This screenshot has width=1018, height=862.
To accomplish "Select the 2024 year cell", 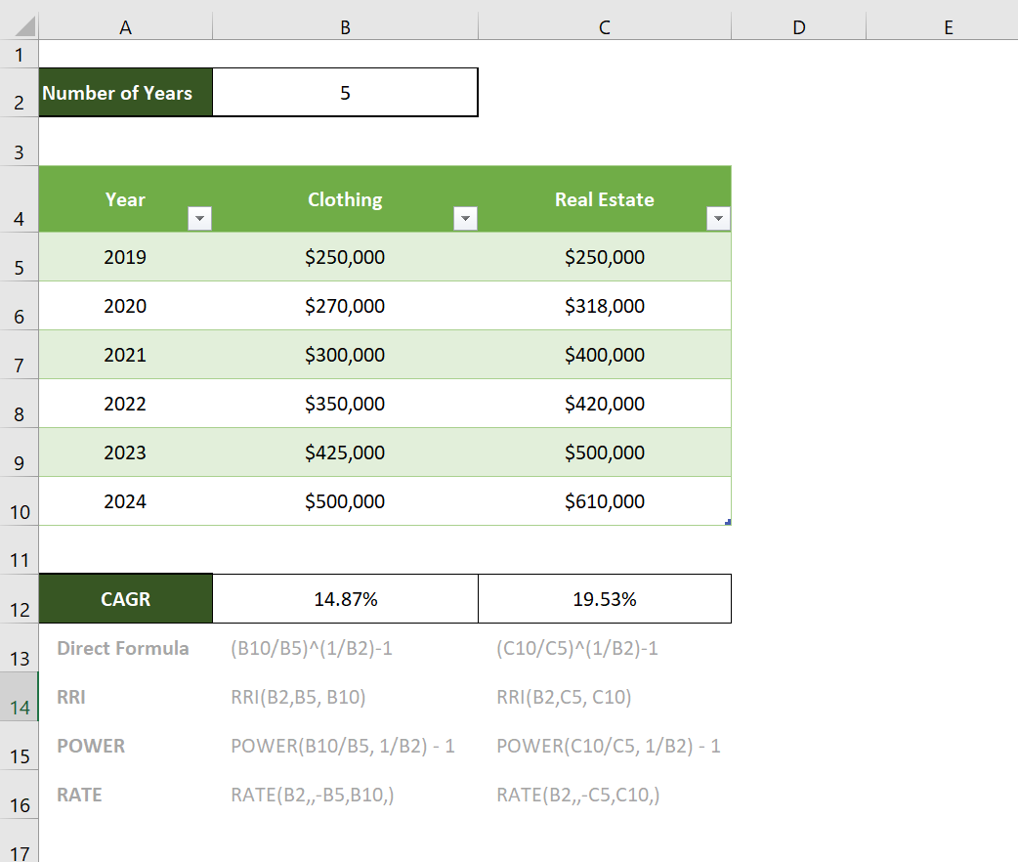I will tap(125, 501).
